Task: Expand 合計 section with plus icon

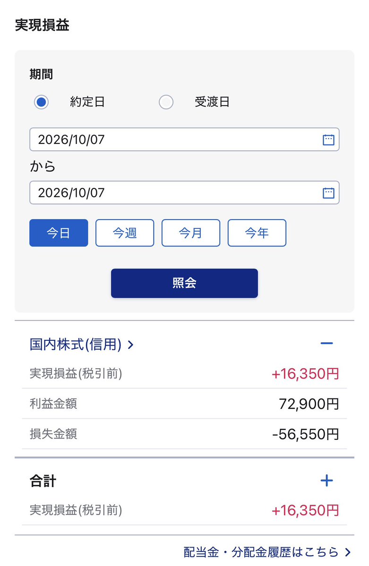Action: [x=327, y=481]
